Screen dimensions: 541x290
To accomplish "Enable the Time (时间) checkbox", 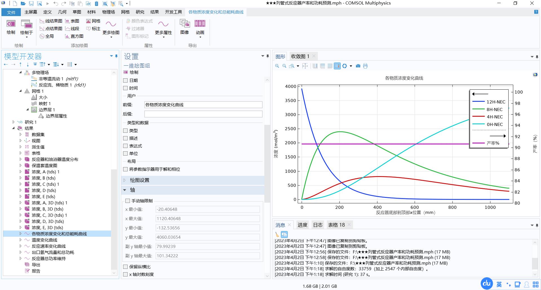I will point(126,88).
